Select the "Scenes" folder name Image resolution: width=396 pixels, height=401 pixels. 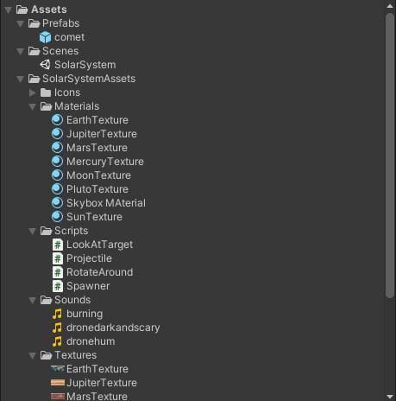pos(60,51)
